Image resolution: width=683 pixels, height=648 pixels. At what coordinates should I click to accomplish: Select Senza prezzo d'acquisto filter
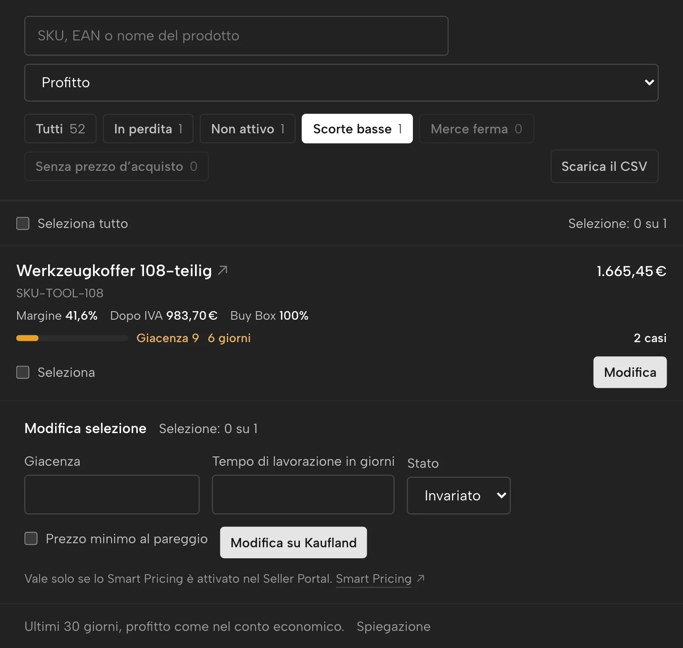(117, 166)
